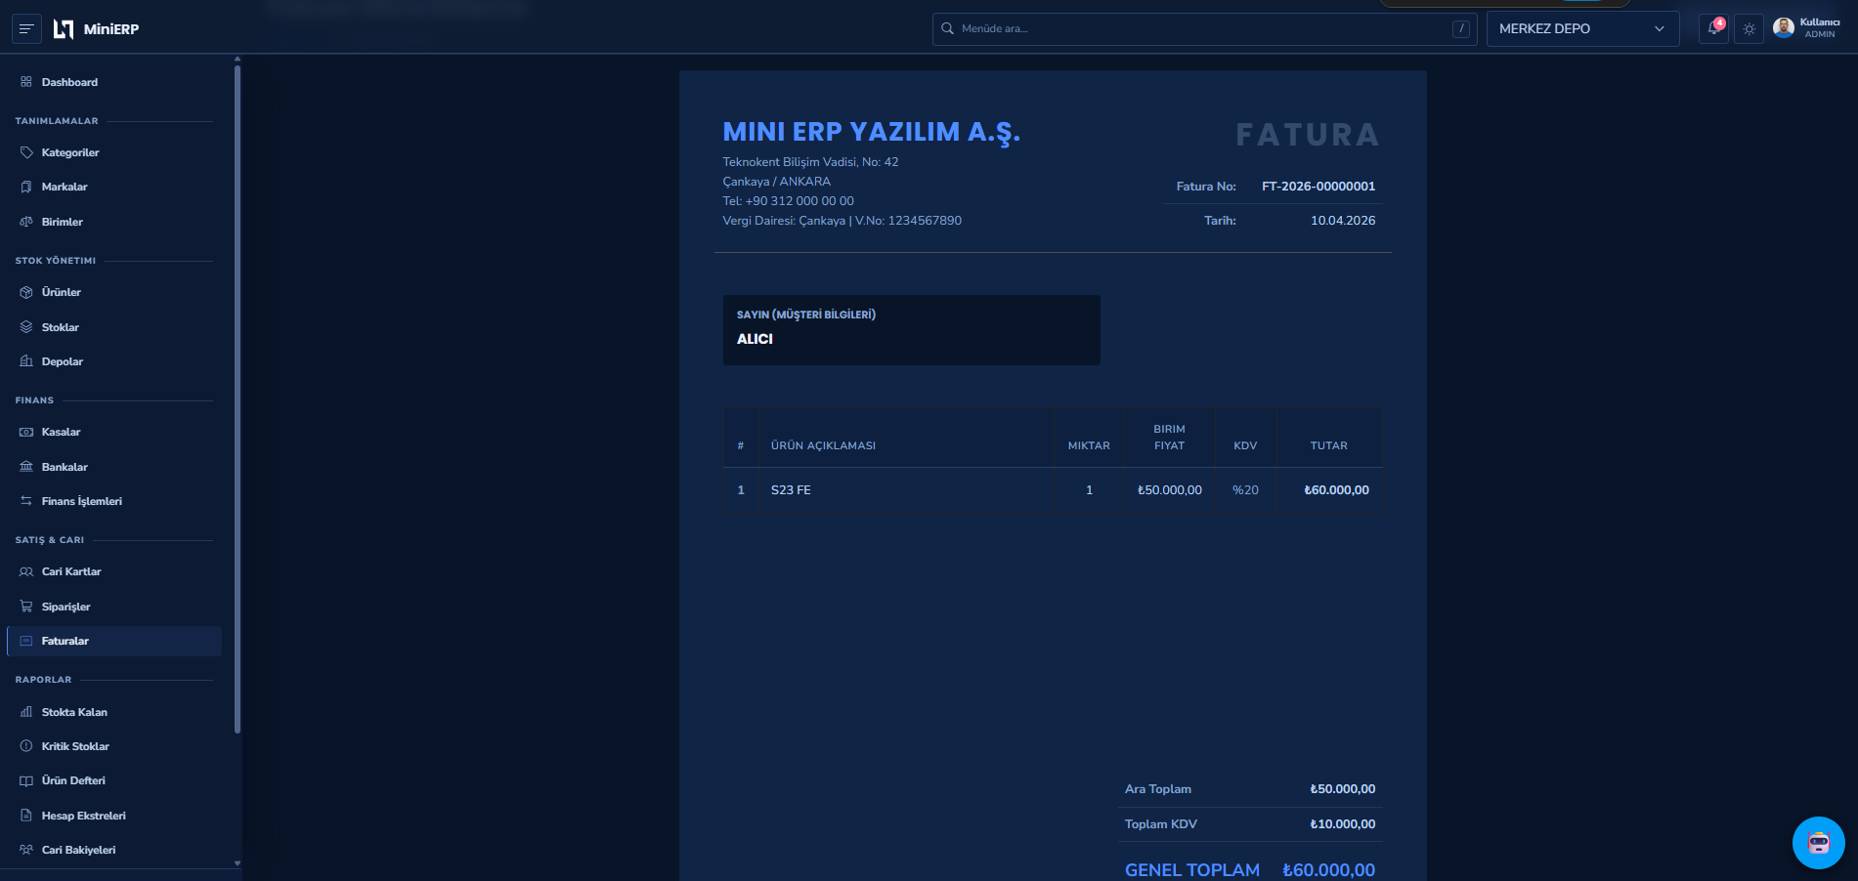Select the Dashboard icon in sidebar

click(26, 82)
